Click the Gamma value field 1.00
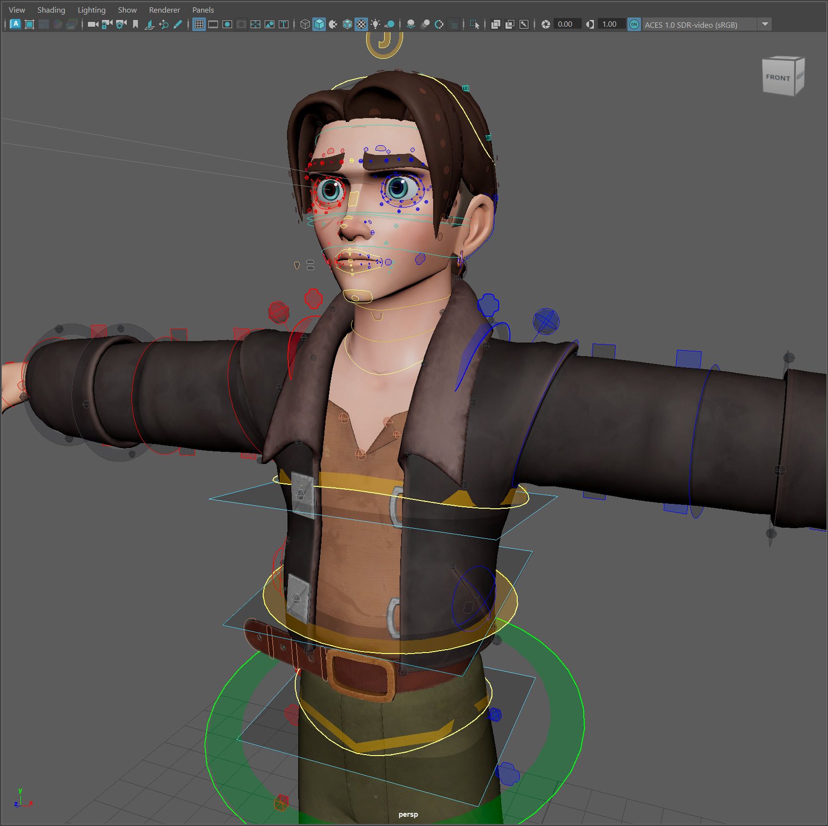Viewport: 828px width, 826px height. click(x=611, y=24)
